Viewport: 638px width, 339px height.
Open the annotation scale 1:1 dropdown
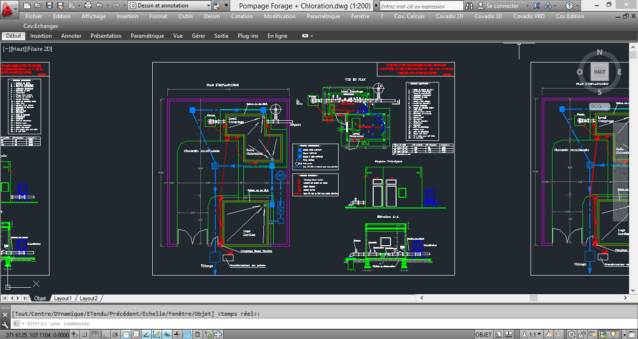click(539, 333)
